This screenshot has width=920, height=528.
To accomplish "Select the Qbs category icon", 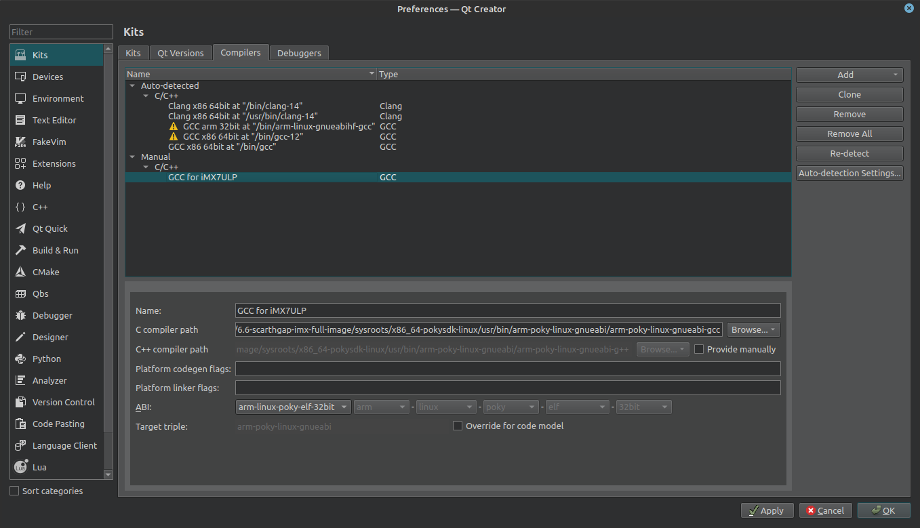I will [20, 293].
